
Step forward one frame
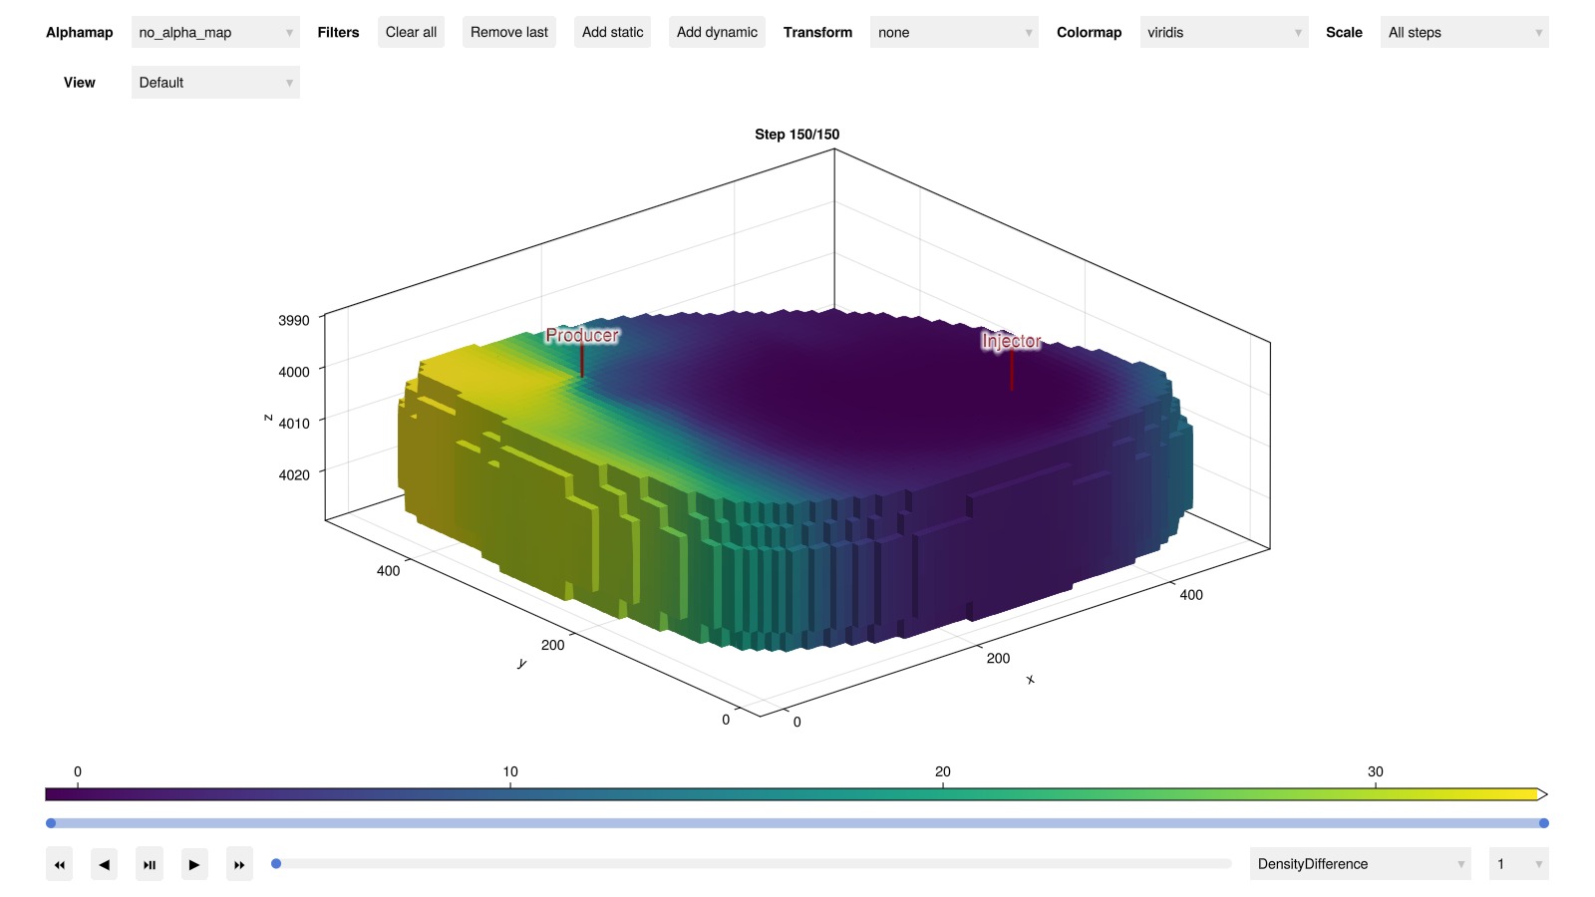[x=194, y=864]
